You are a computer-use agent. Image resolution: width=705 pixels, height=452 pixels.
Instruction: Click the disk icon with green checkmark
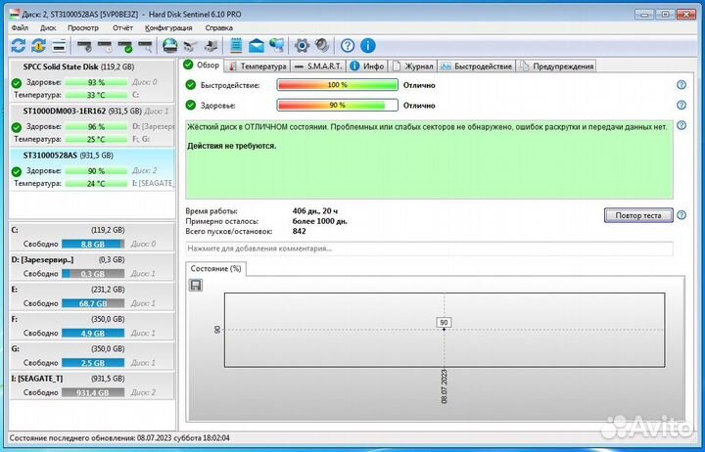click(125, 45)
